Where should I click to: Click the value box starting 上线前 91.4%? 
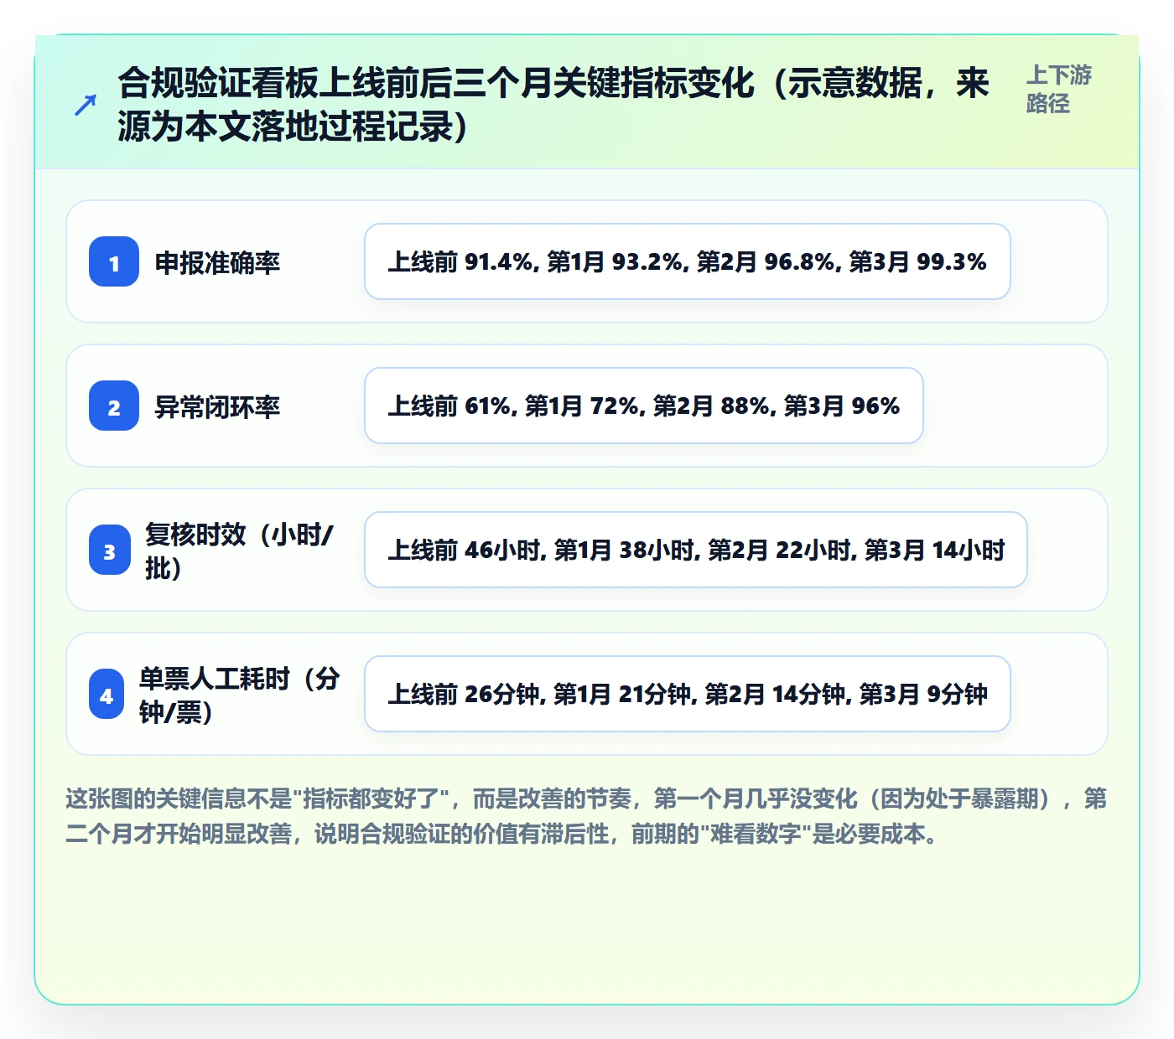(688, 261)
